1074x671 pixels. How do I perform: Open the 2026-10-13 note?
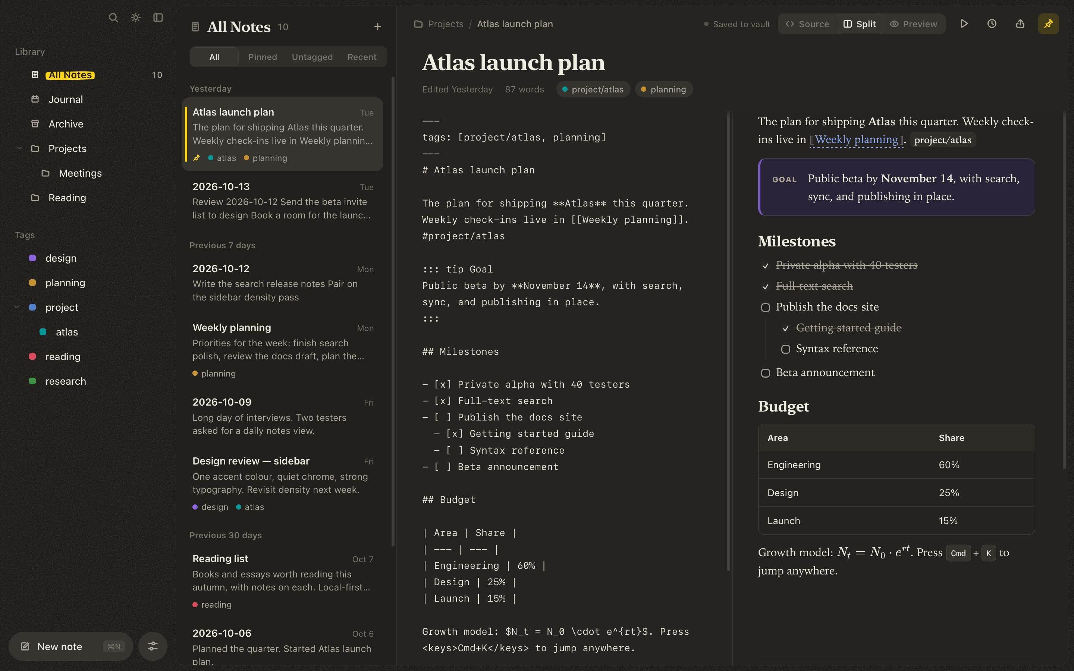click(282, 201)
